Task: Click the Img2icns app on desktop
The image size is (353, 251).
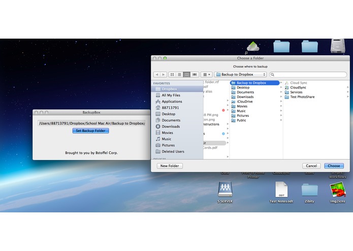Action: tap(337, 193)
